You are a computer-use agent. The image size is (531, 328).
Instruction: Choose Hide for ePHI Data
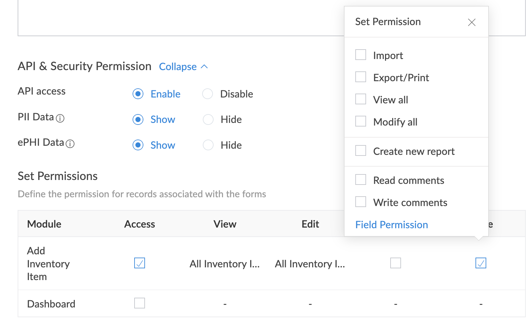coord(208,145)
